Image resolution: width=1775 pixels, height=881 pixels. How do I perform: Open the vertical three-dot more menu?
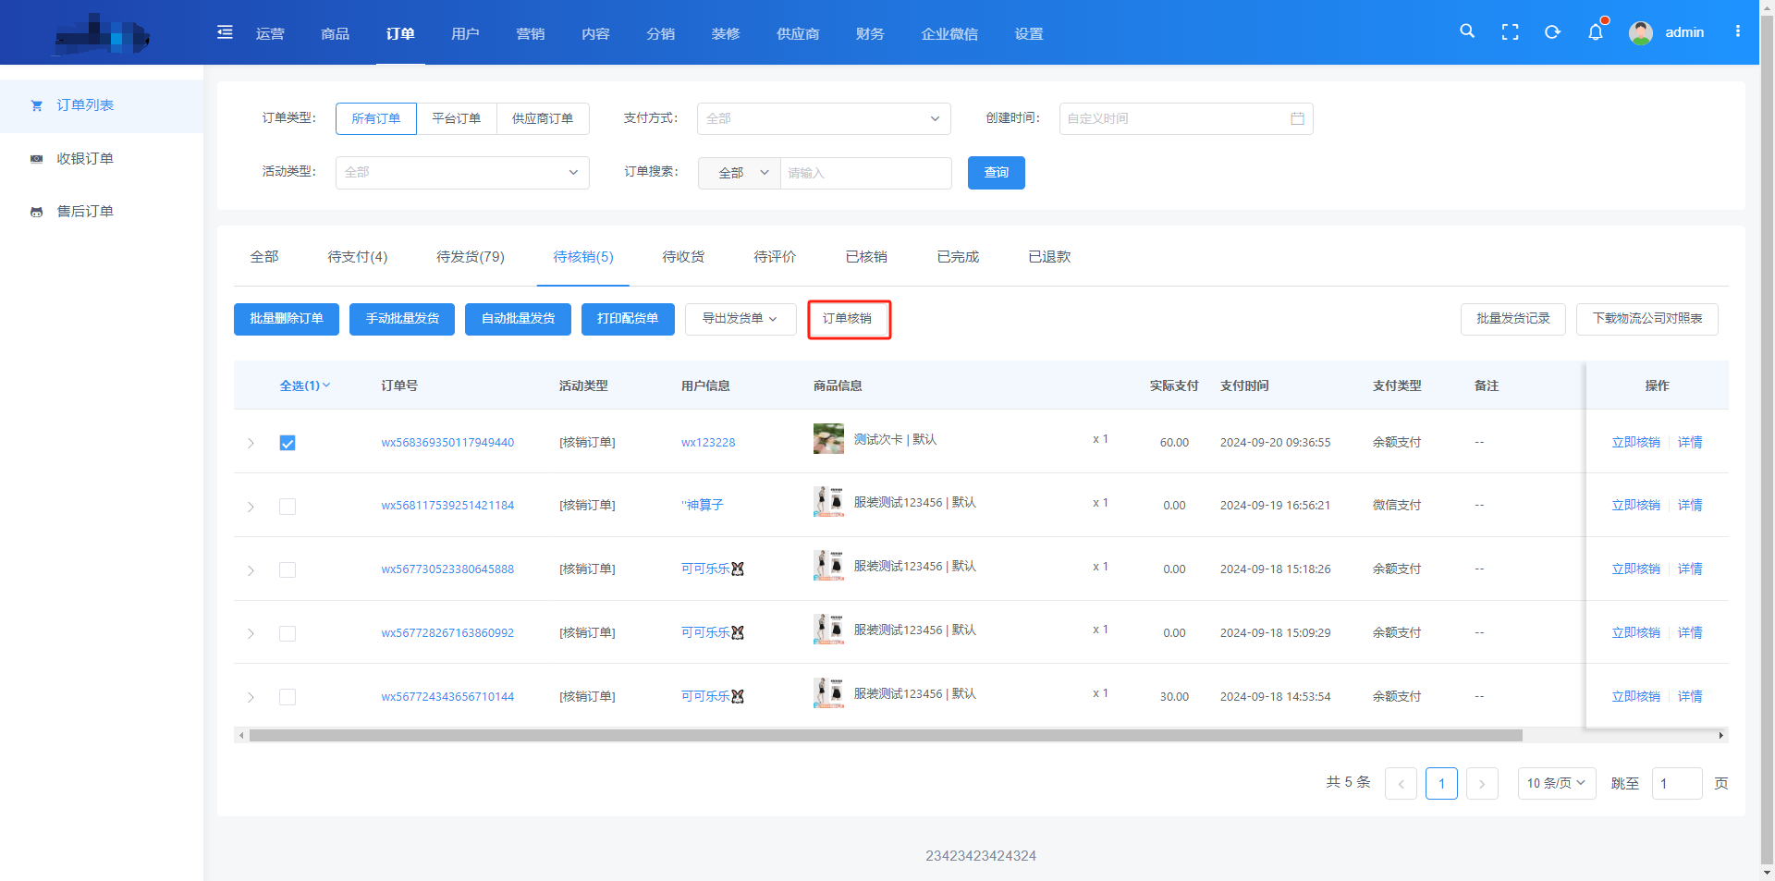click(x=1738, y=31)
